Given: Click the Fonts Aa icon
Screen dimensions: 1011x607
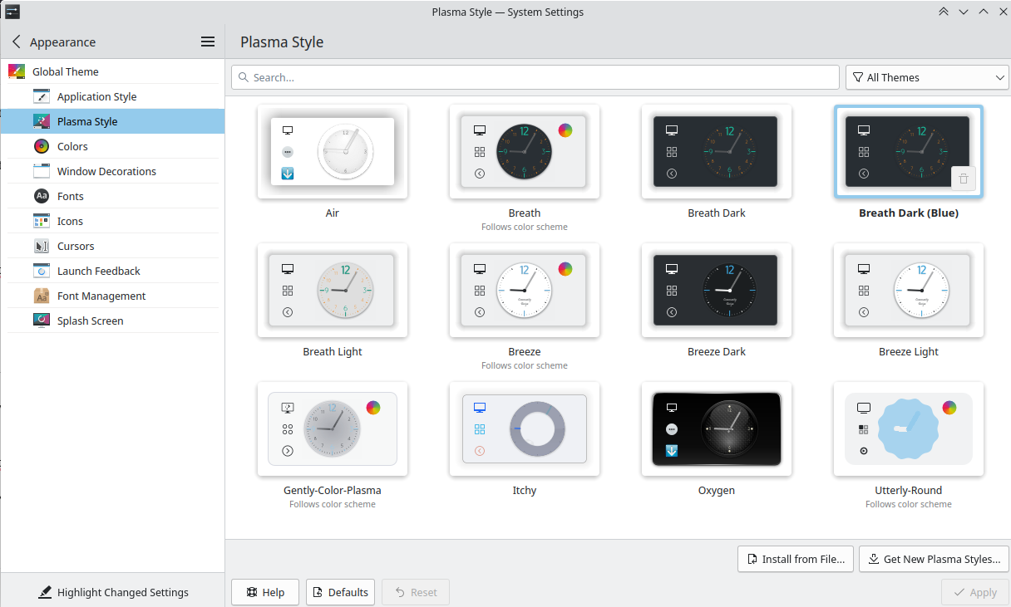Looking at the screenshot, I should point(42,196).
